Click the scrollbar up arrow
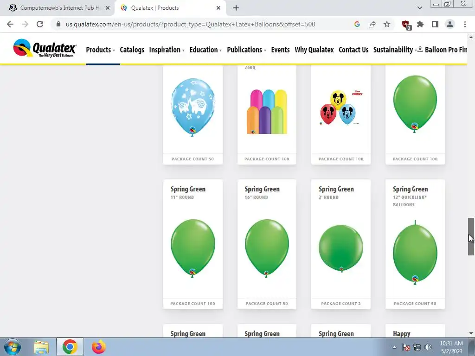 click(x=471, y=37)
